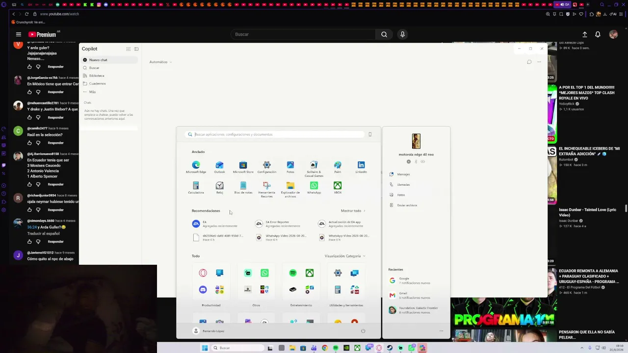Open Google Chrome from the taskbar
This screenshot has height=353, width=628.
point(325,348)
